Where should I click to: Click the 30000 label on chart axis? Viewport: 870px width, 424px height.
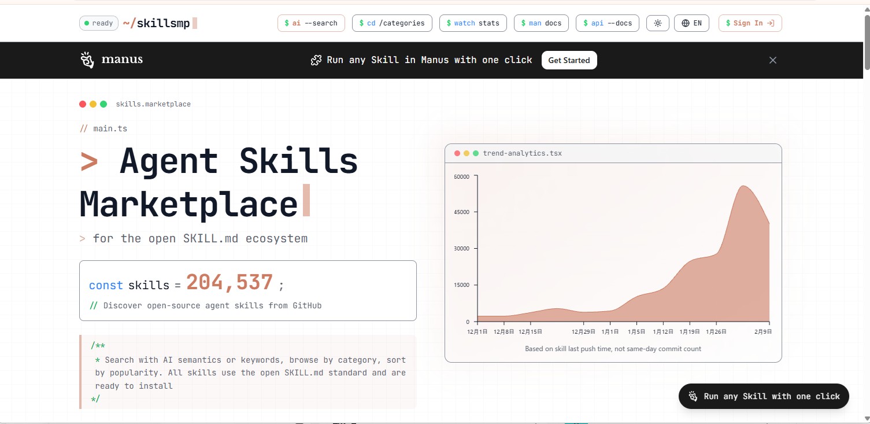[462, 249]
